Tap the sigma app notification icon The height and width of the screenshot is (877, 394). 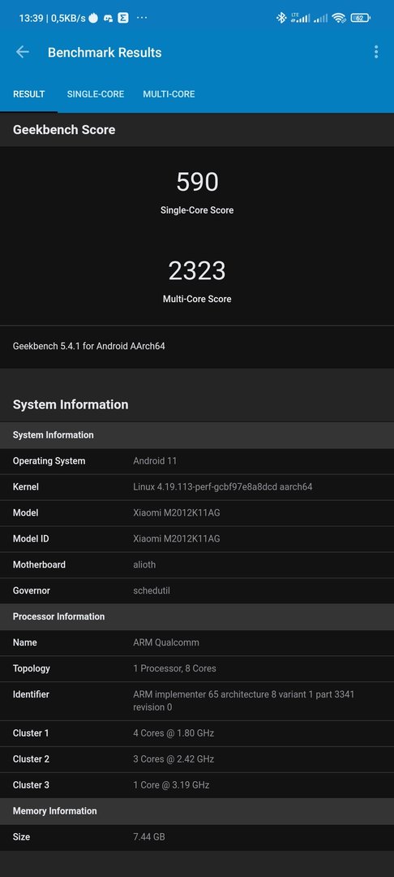[x=123, y=18]
